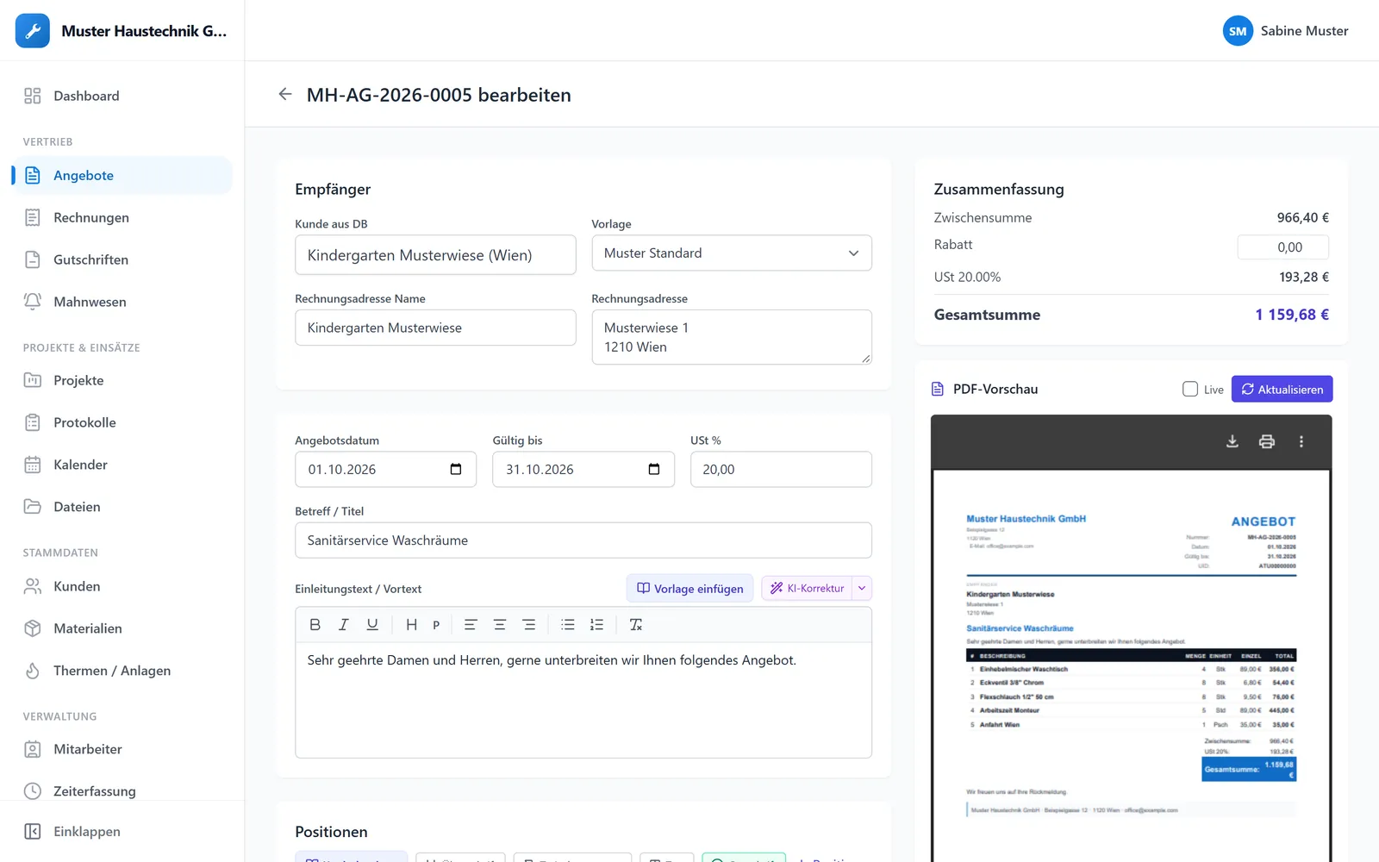1379x862 pixels.
Task: Open Angebote in the sidebar
Action: [x=122, y=175]
